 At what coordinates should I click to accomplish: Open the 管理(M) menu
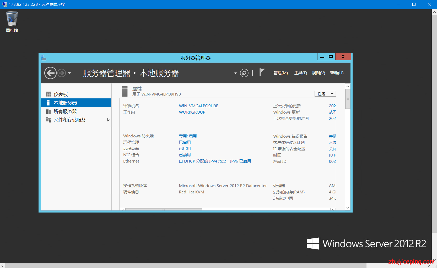point(280,73)
